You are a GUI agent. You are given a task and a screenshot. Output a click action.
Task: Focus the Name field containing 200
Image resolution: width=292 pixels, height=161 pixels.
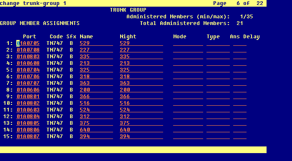(96, 90)
